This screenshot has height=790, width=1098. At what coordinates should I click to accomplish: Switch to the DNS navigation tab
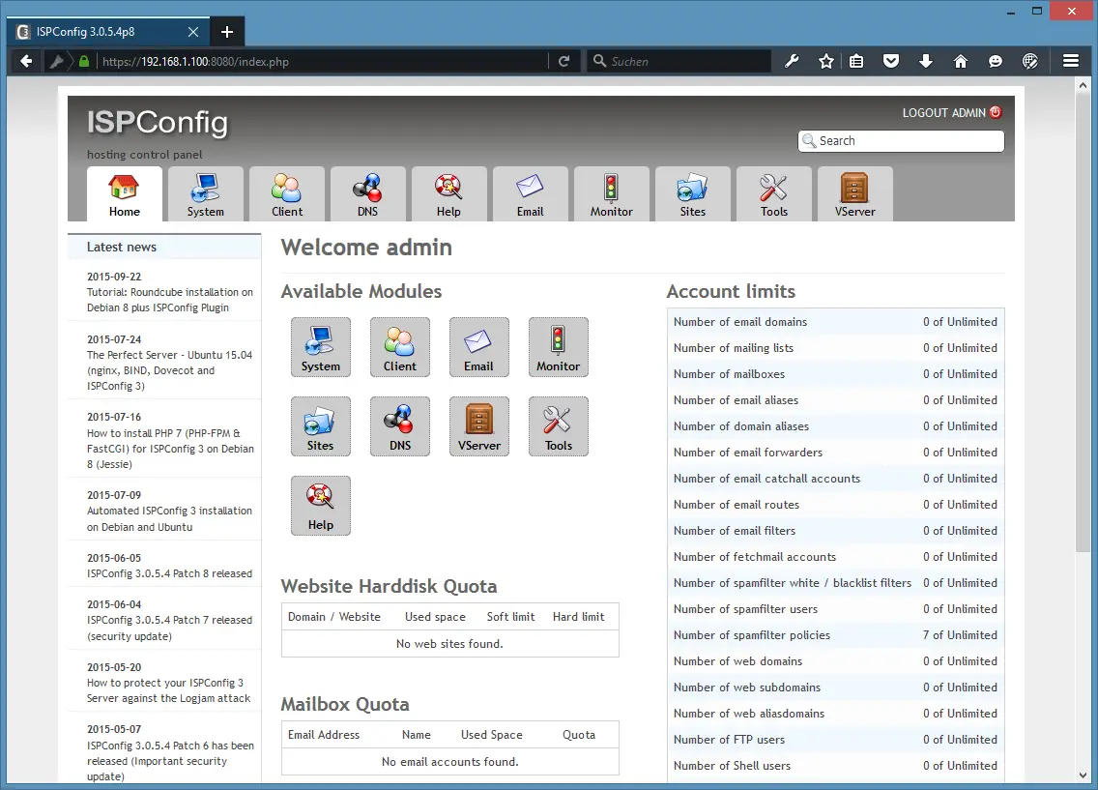coord(367,194)
